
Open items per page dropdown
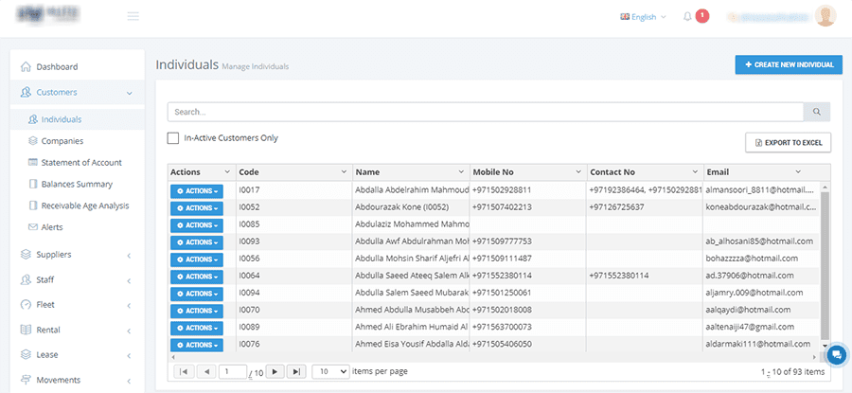(331, 371)
